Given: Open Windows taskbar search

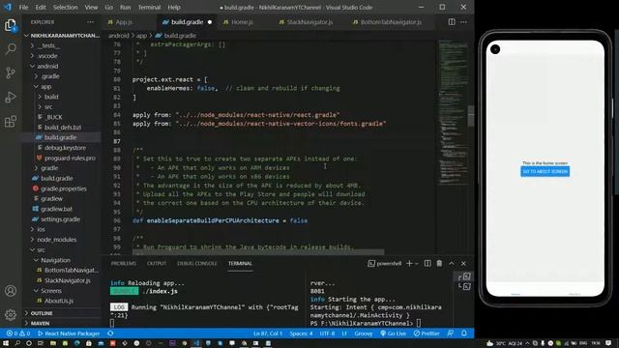Looking at the screenshot, I should [x=17, y=343].
